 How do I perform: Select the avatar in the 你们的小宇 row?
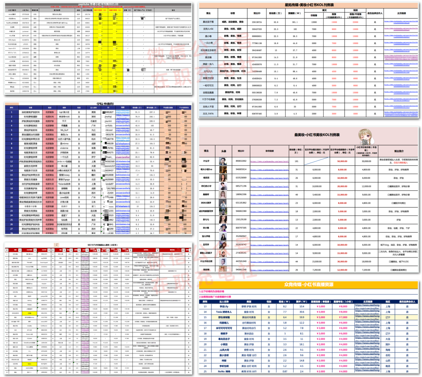[x=223, y=186]
